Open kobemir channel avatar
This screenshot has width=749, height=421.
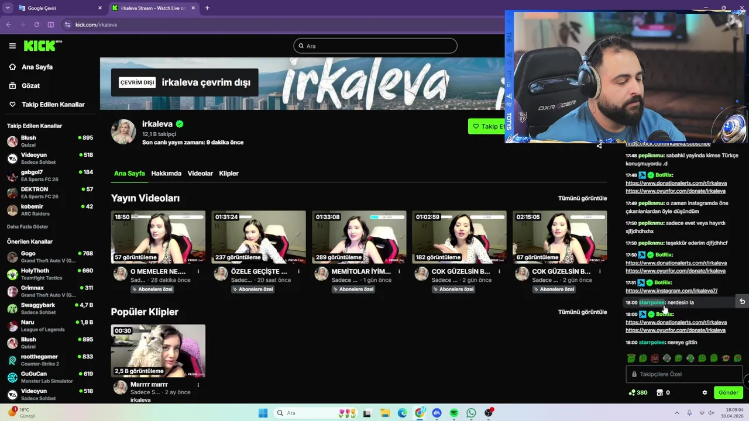click(x=12, y=209)
